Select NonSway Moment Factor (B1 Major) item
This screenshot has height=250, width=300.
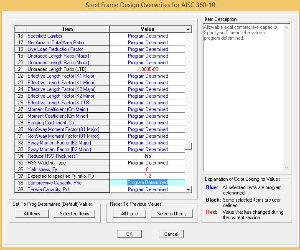tap(68, 129)
